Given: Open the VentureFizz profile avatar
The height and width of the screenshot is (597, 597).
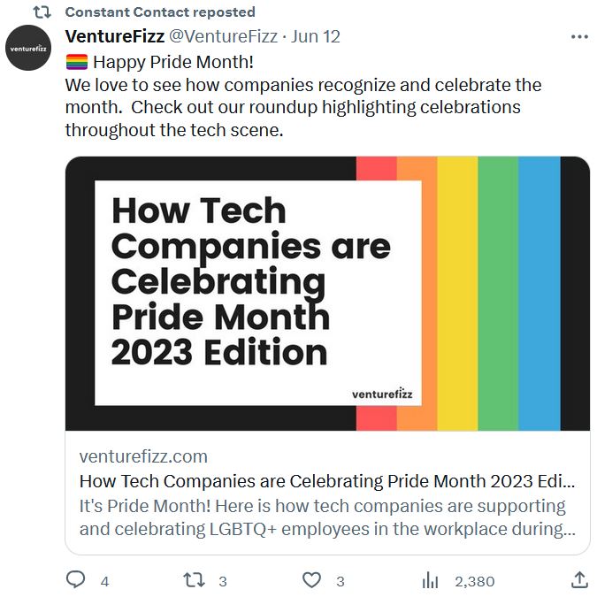Looking at the screenshot, I should pos(28,48).
